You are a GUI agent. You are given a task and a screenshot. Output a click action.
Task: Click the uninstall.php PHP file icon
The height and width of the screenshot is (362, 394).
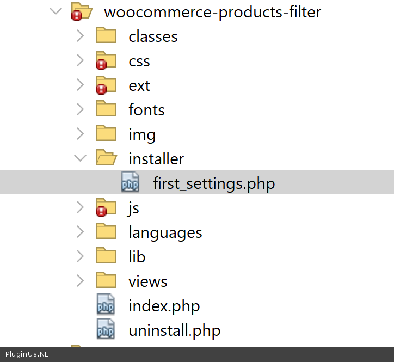[x=106, y=330]
